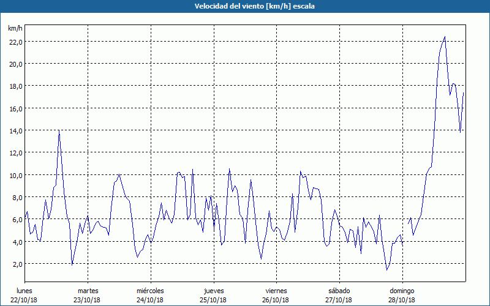Click the 'sábado' day label

tap(339, 291)
